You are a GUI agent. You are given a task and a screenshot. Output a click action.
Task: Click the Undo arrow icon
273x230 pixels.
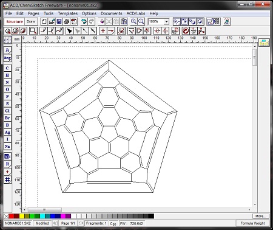pyautogui.click(x=84, y=21)
